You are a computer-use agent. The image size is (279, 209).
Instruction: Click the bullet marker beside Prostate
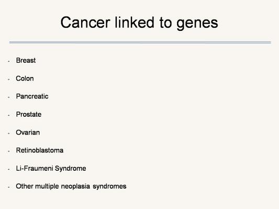pos(9,115)
